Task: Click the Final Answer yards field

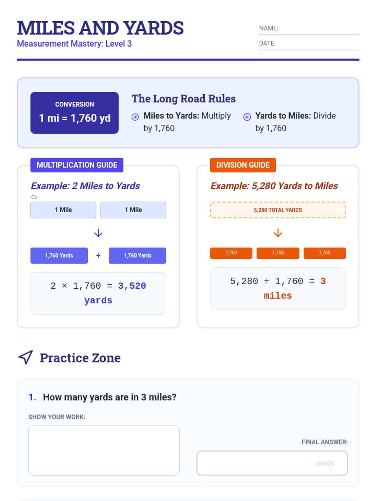Action: coord(272,463)
